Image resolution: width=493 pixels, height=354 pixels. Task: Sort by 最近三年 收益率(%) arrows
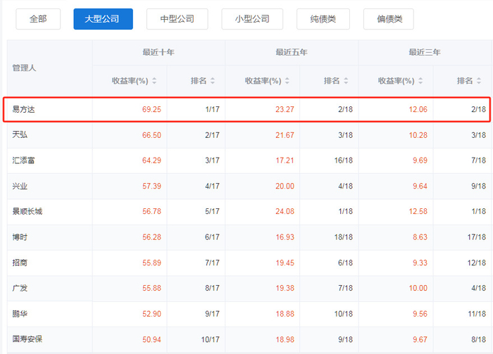tap(420, 81)
